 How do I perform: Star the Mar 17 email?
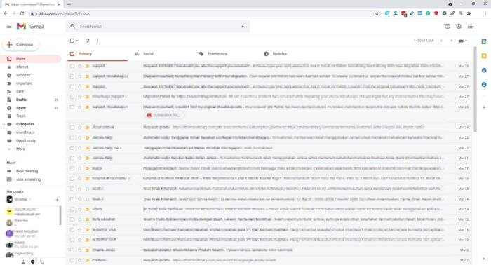coord(80,168)
